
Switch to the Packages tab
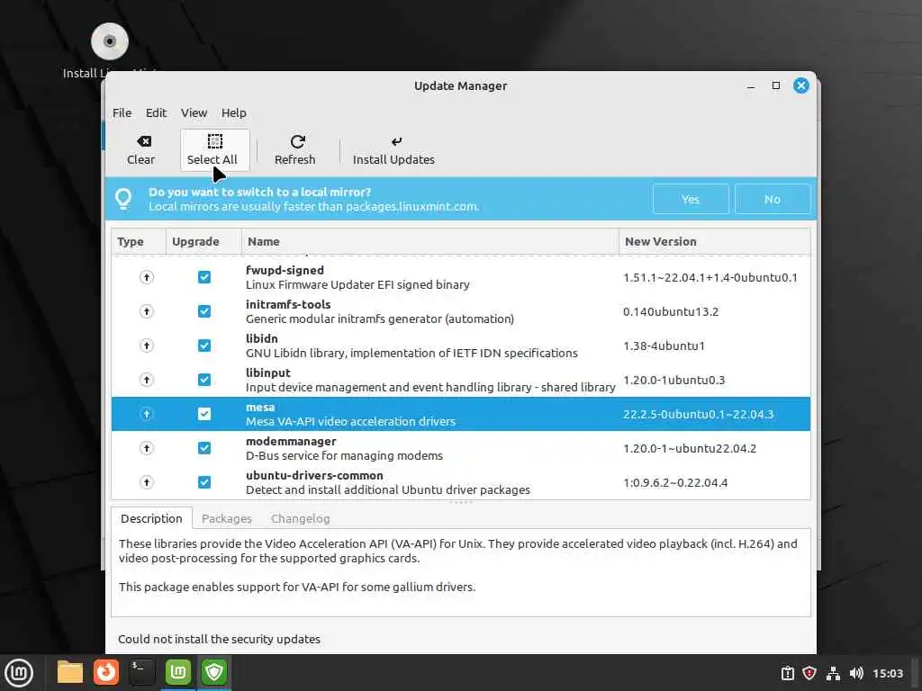[x=226, y=518]
